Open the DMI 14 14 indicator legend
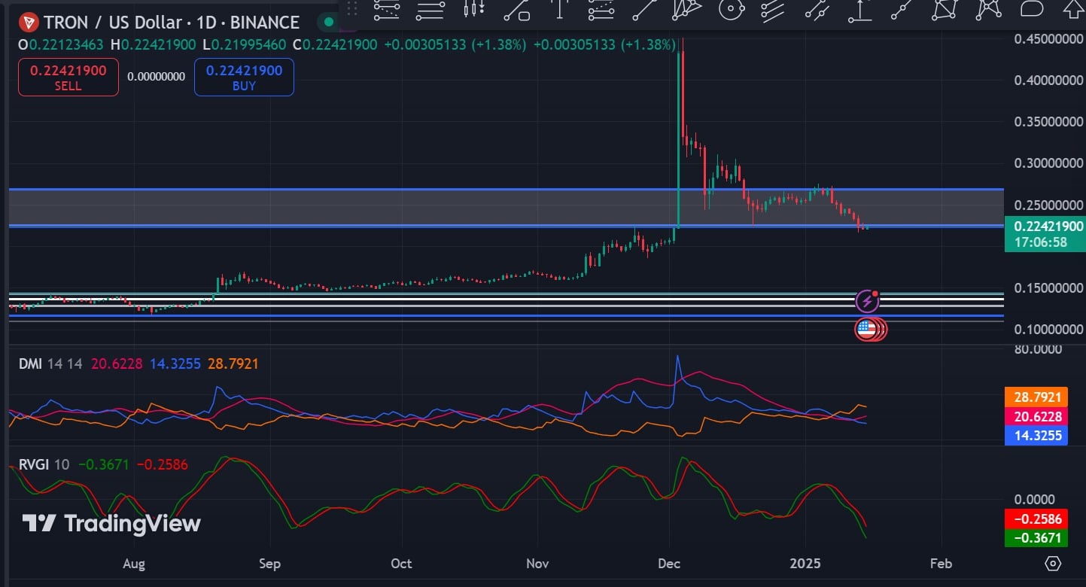Screen dimensions: 1086x587 click(50, 363)
